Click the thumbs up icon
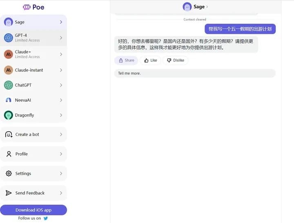The width and height of the screenshot is (294, 223). tap(146, 60)
